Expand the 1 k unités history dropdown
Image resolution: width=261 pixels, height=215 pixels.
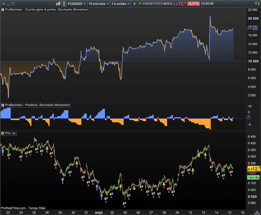click(120, 4)
